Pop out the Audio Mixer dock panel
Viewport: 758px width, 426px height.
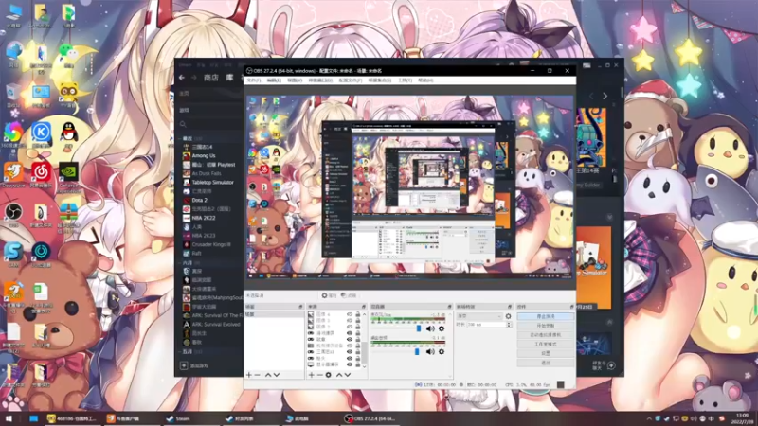pyautogui.click(x=449, y=307)
